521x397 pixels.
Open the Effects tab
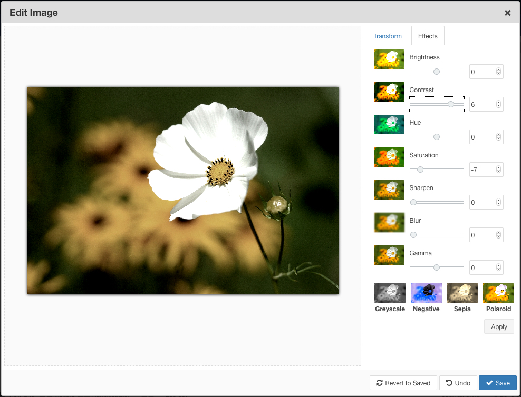[427, 36]
